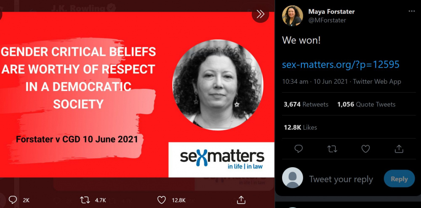The image size is (421, 208).
Task: Focus the Tweet your reply field
Action: tap(341, 179)
